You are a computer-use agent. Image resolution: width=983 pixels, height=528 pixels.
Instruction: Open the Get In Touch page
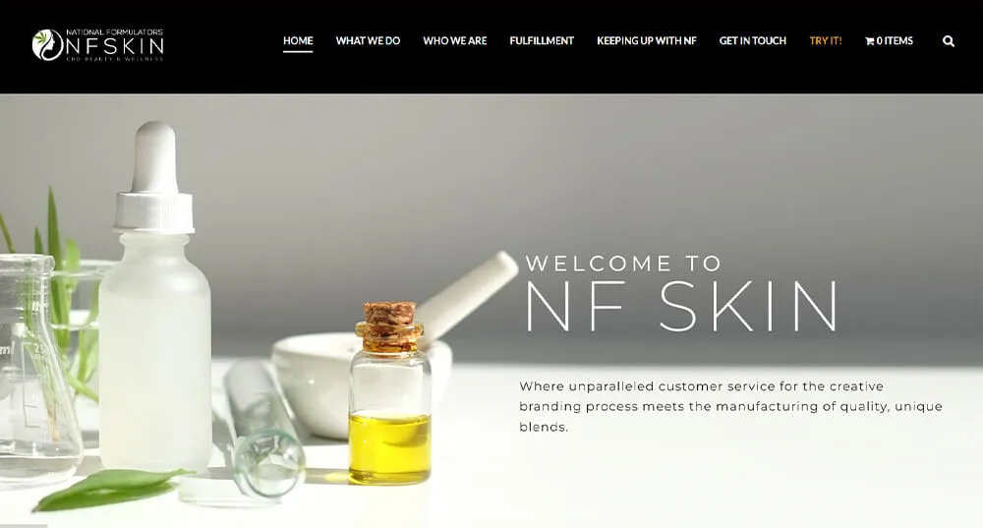click(x=752, y=40)
